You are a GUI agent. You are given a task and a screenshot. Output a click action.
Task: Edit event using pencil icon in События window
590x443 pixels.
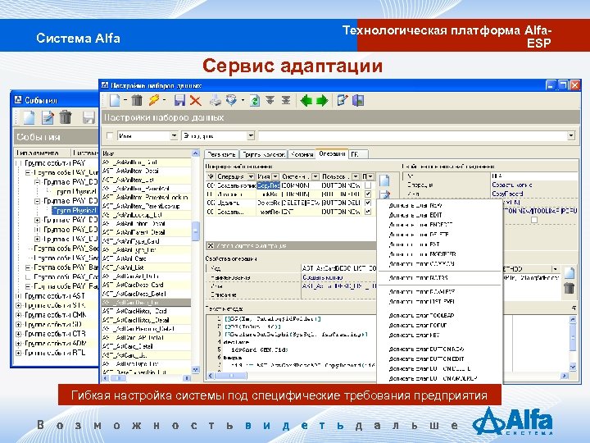(x=48, y=117)
